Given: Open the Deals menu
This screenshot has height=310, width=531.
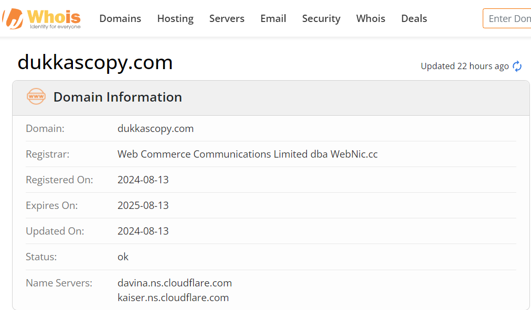Looking at the screenshot, I should [414, 19].
